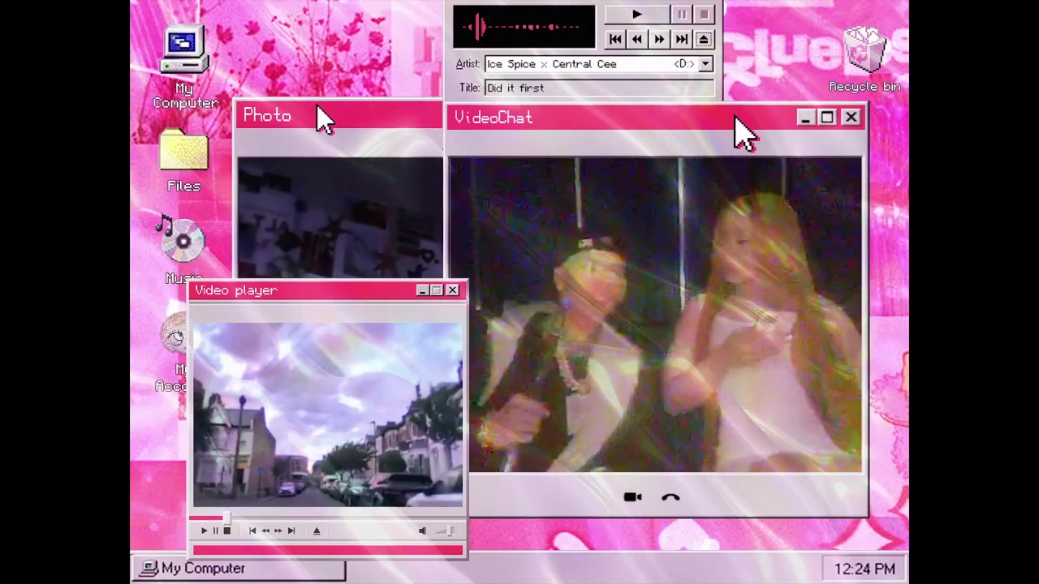
Task: Open the Recycle bin on the desktop
Action: coord(864,59)
